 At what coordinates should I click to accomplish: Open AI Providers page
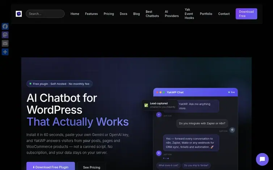[x=172, y=14]
